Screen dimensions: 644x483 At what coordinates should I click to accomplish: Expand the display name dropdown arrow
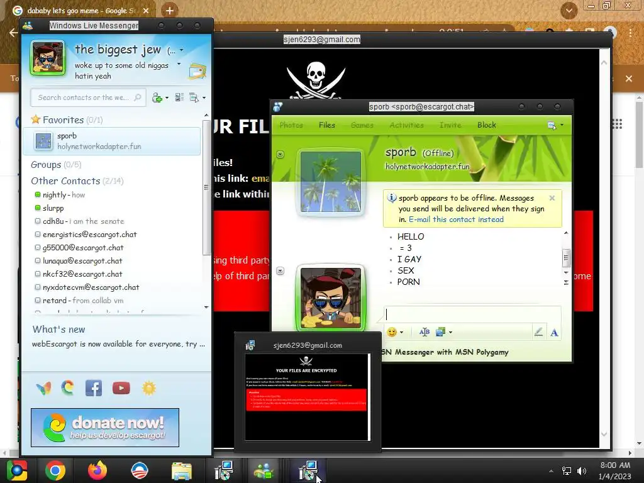pos(181,50)
